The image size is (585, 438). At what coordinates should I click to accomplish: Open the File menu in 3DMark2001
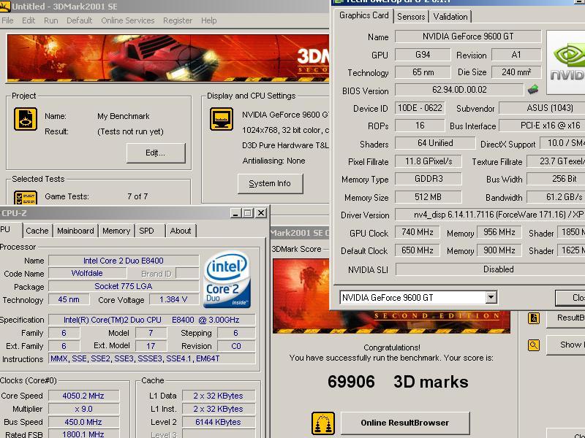click(x=7, y=20)
